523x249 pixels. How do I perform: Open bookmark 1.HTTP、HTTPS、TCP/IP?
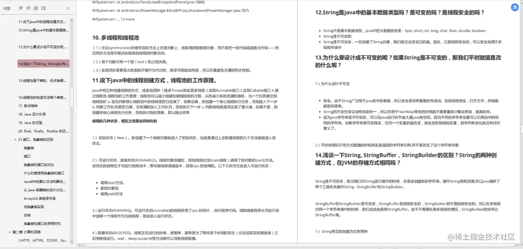43,241
